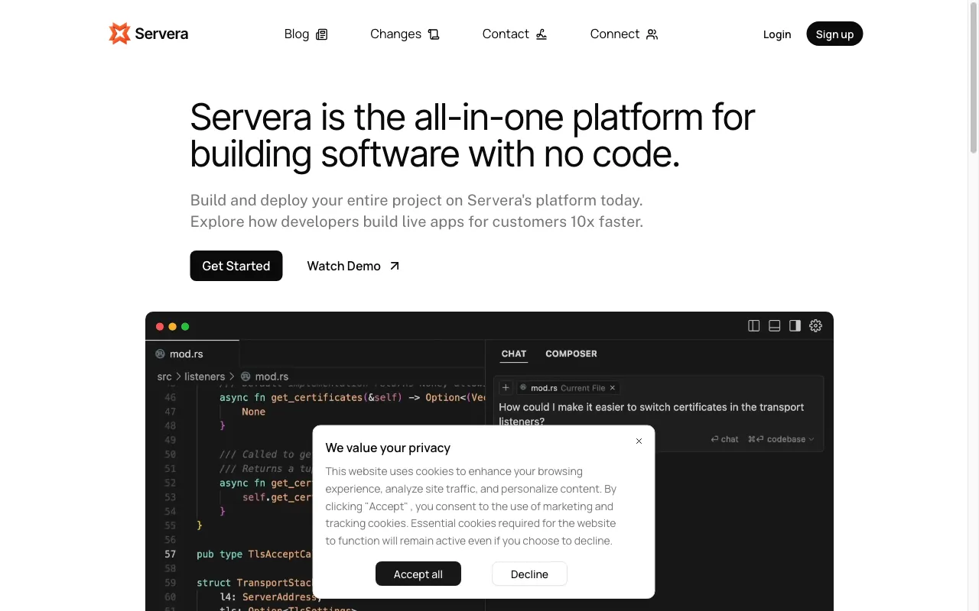This screenshot has height=611, width=979.
Task: Open the Blog nav link
Action: [306, 34]
